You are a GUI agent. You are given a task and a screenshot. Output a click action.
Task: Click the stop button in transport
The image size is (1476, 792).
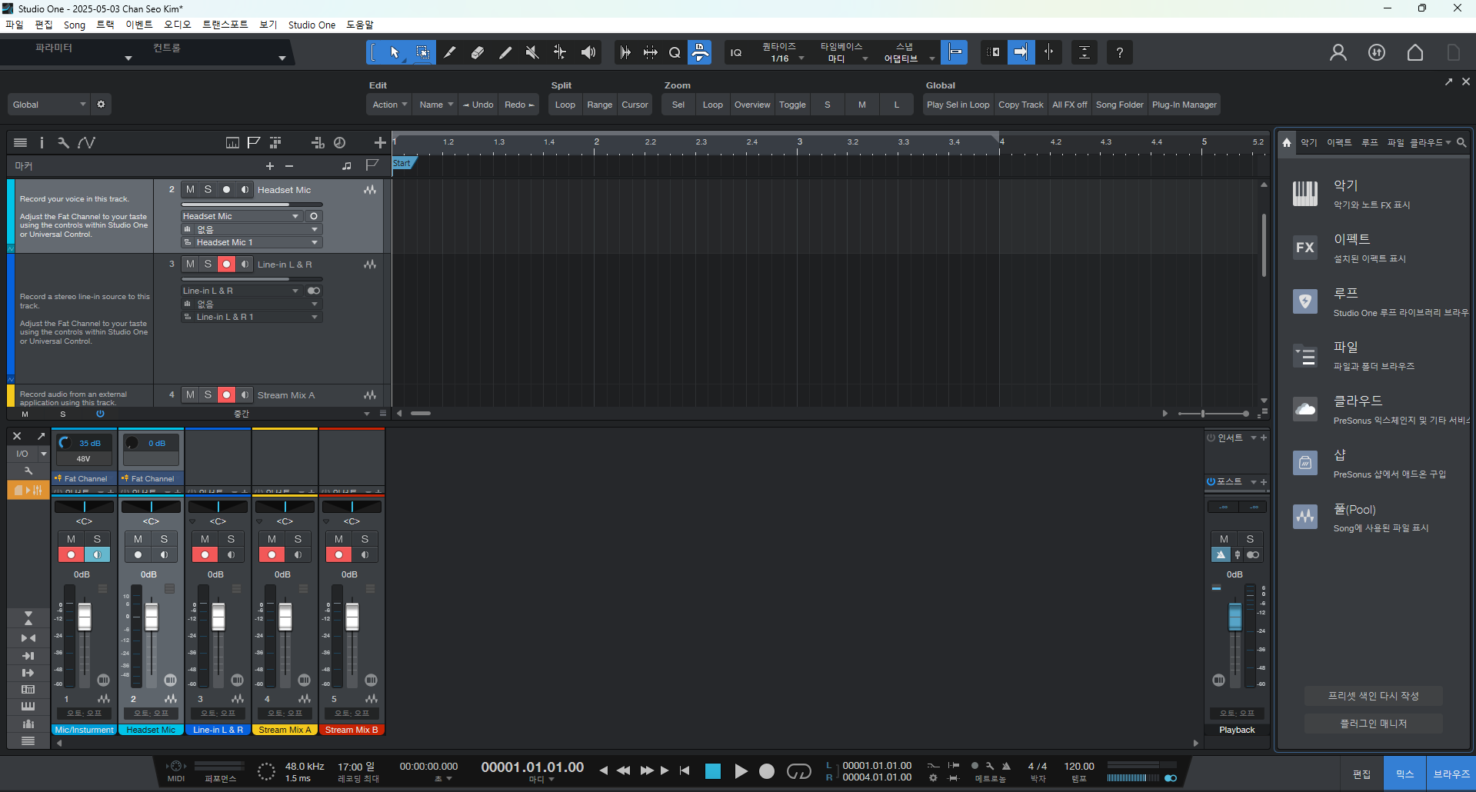[x=713, y=771]
